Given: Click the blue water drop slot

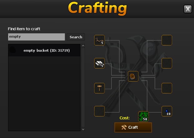Looking at the screenshot, I should (x=167, y=111).
